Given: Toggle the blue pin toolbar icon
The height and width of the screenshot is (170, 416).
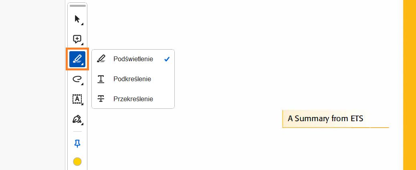Looking at the screenshot, I should coord(77,144).
